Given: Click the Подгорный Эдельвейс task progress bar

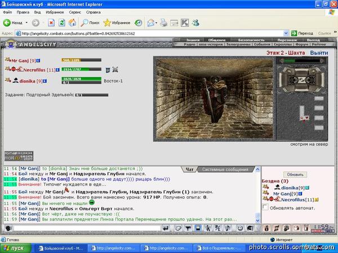Looking at the screenshot, I should click(x=92, y=95).
